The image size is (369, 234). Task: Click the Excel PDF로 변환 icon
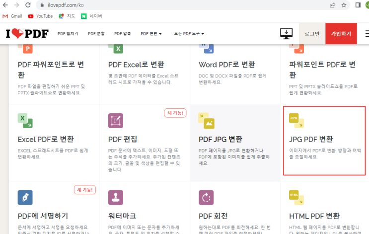pyautogui.click(x=25, y=121)
